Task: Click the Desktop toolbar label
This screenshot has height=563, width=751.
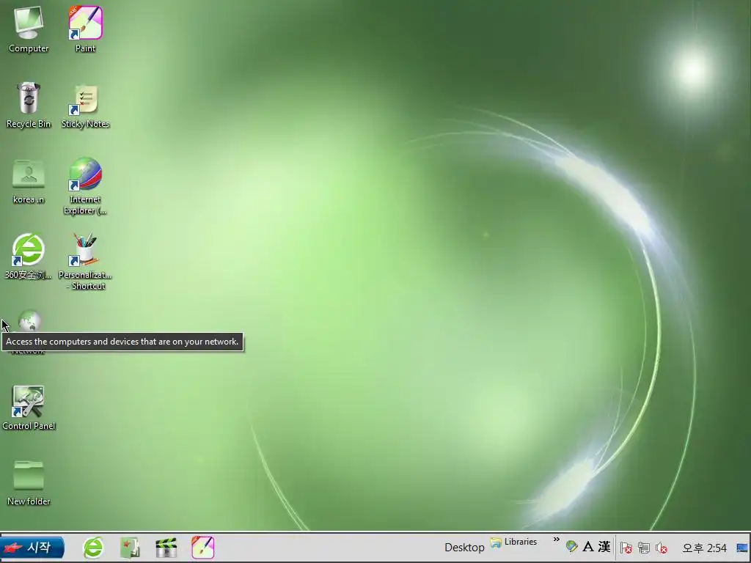Action: [464, 548]
